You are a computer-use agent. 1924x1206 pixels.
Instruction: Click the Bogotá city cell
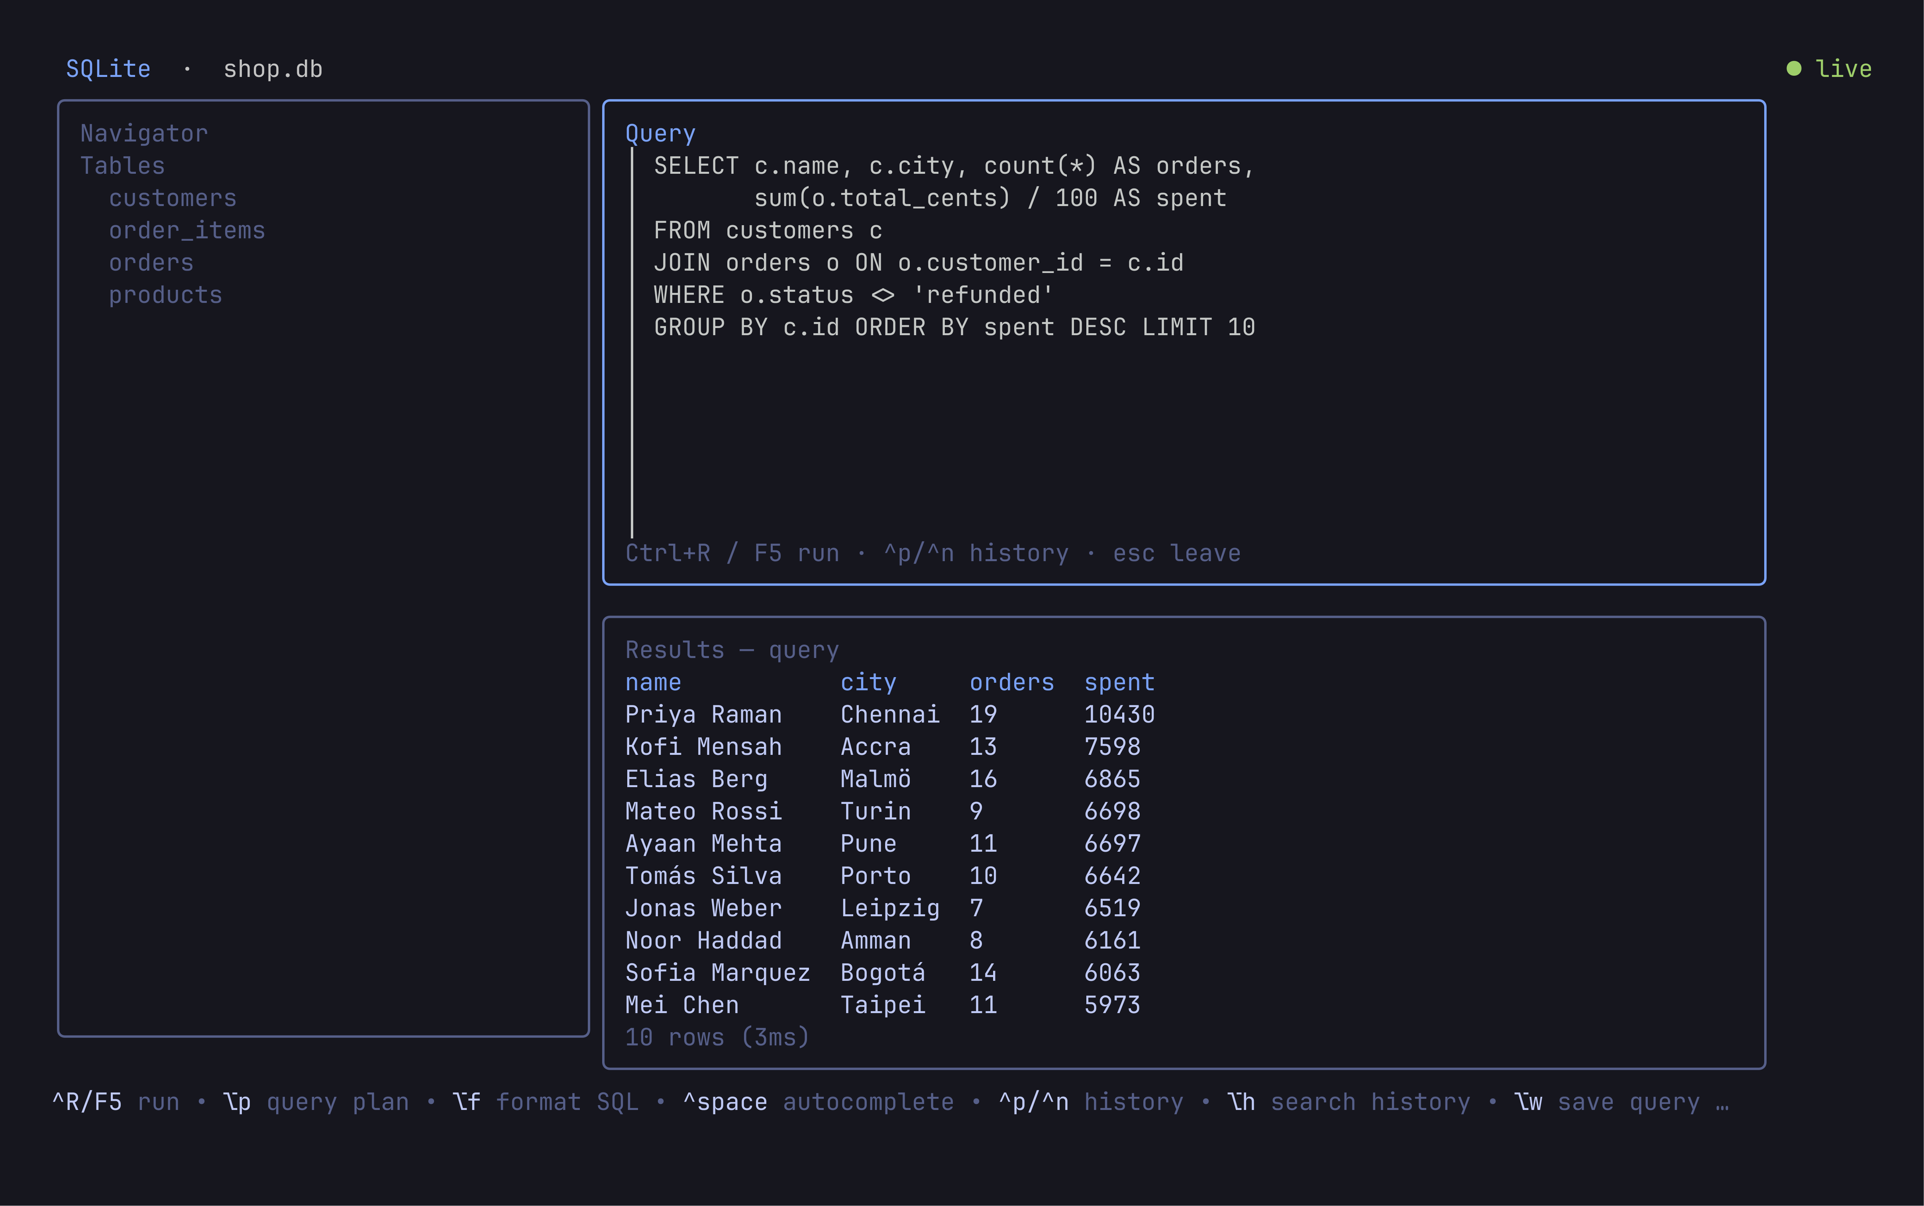pyautogui.click(x=883, y=973)
